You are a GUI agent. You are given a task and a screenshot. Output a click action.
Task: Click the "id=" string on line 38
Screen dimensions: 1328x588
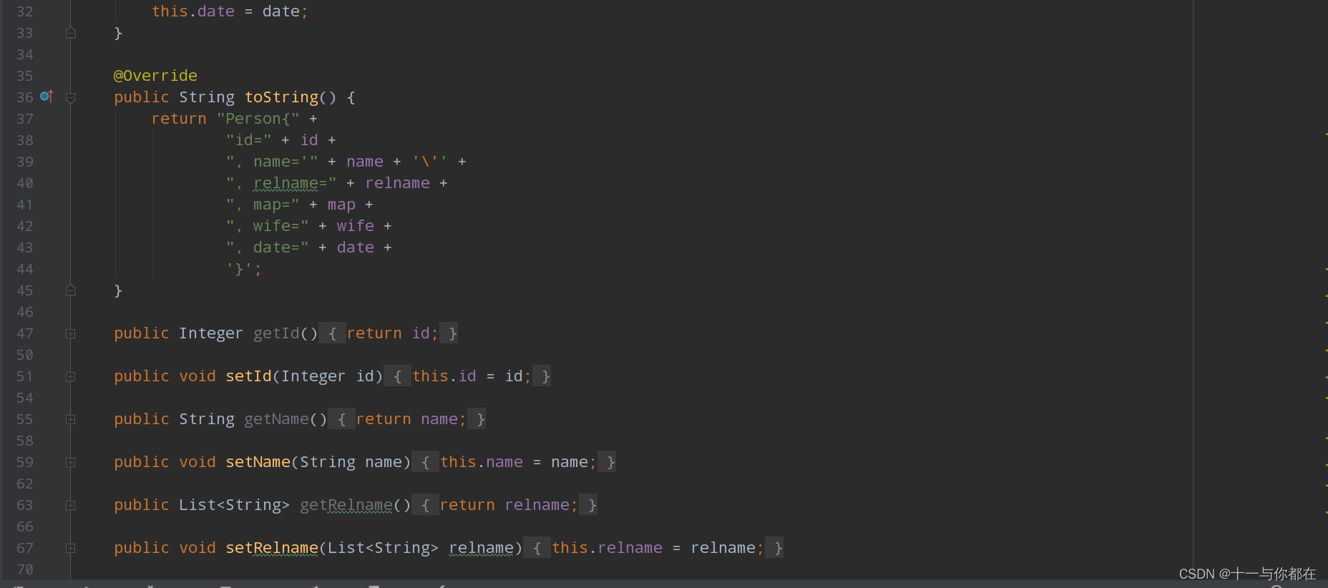click(x=249, y=140)
